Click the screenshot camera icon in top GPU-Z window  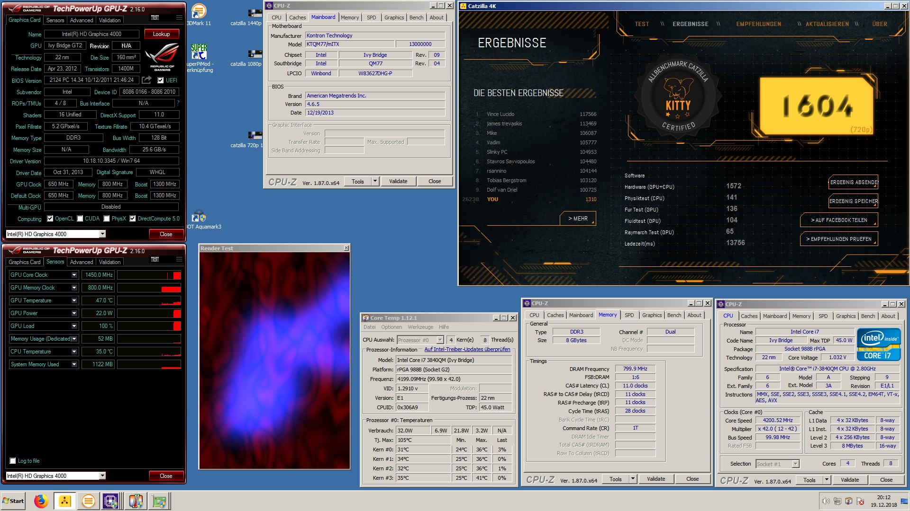(x=155, y=18)
